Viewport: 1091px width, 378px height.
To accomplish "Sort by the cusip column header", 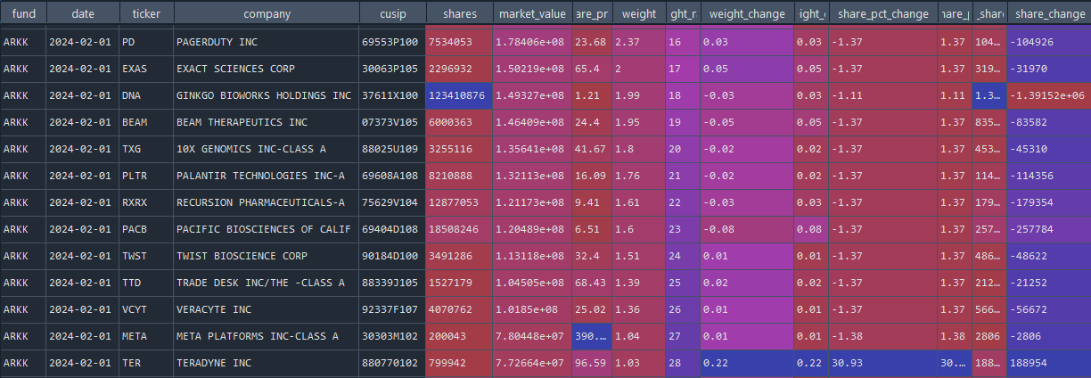I will (x=392, y=14).
